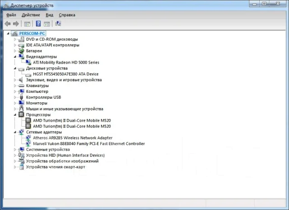289x210 pixels.
Task: Click the Контроллеры USB plug icon
Action: coord(21,97)
